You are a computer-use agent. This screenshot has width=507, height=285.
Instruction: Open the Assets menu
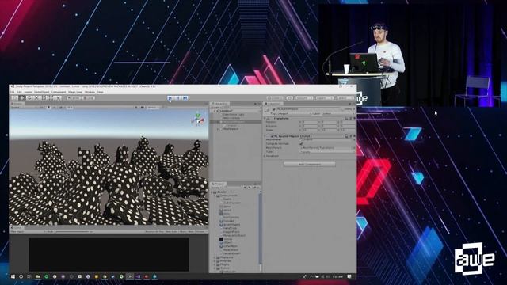click(x=29, y=92)
